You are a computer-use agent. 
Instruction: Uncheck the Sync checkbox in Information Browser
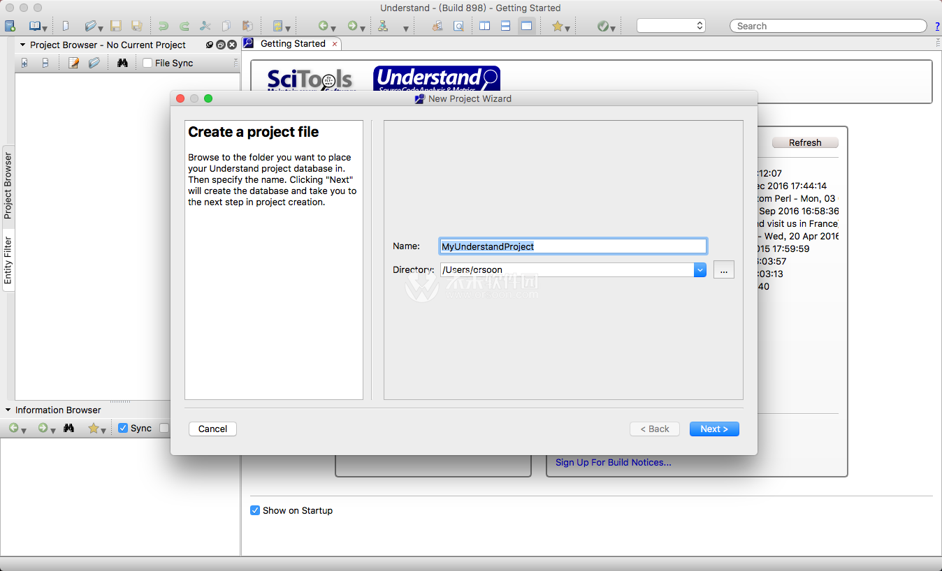click(123, 428)
